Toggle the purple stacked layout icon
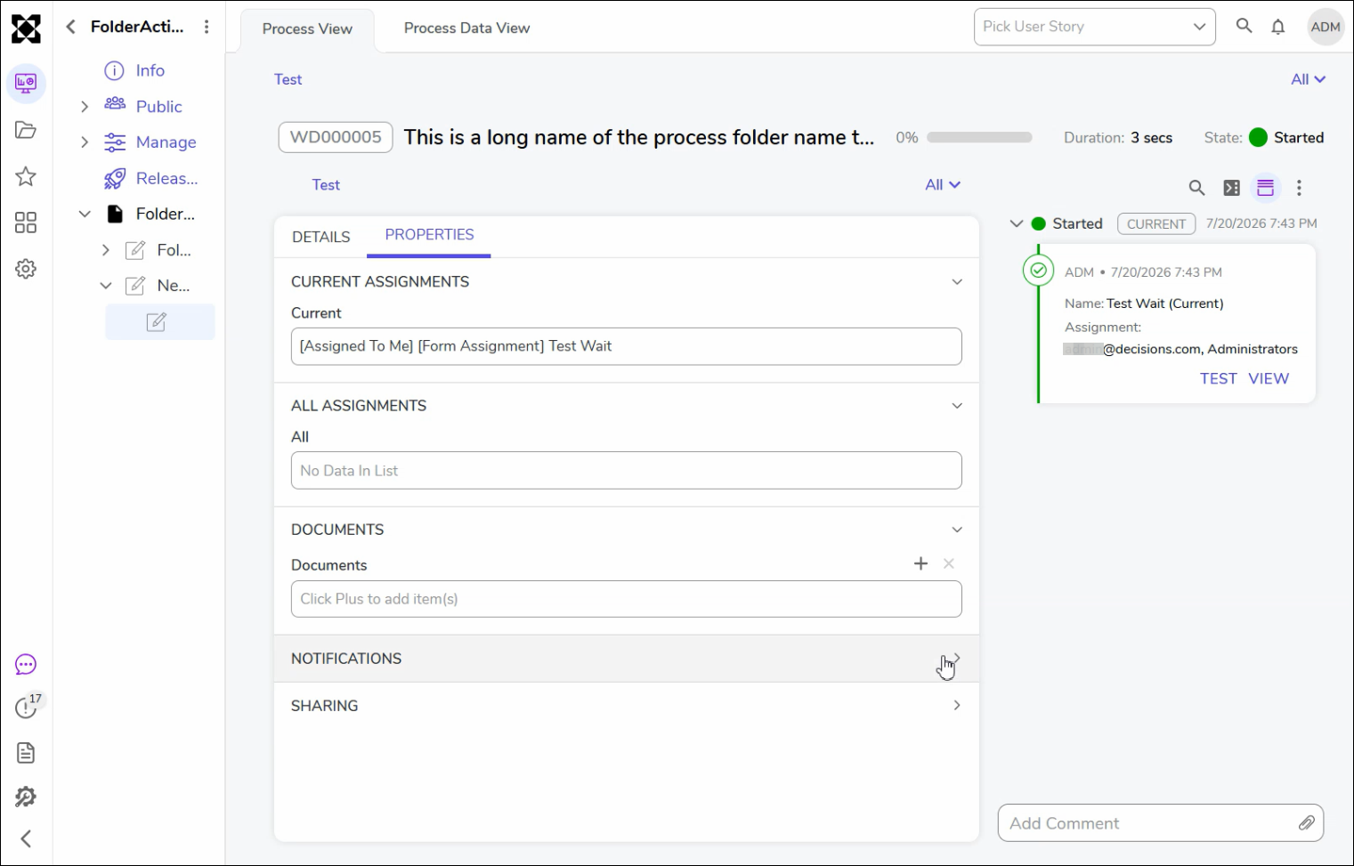This screenshot has width=1354, height=866. [x=1265, y=188]
